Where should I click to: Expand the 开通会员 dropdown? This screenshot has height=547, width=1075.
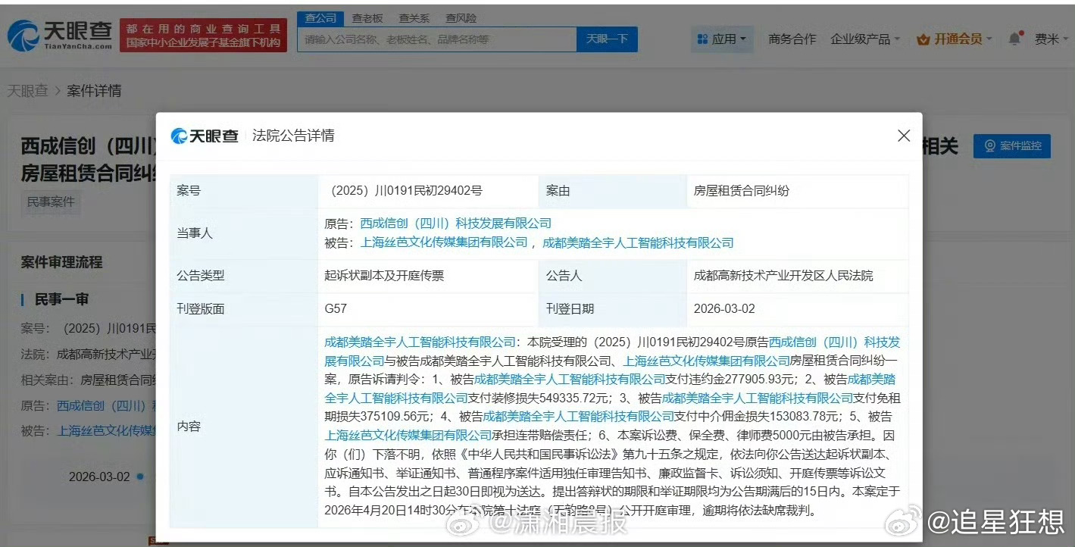(x=954, y=39)
